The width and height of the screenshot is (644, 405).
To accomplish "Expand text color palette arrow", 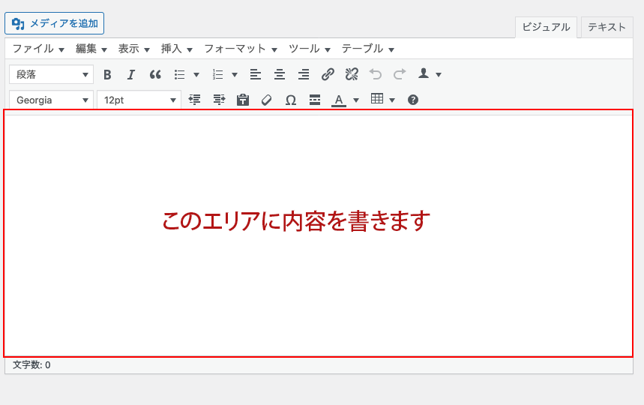I will pyautogui.click(x=356, y=100).
